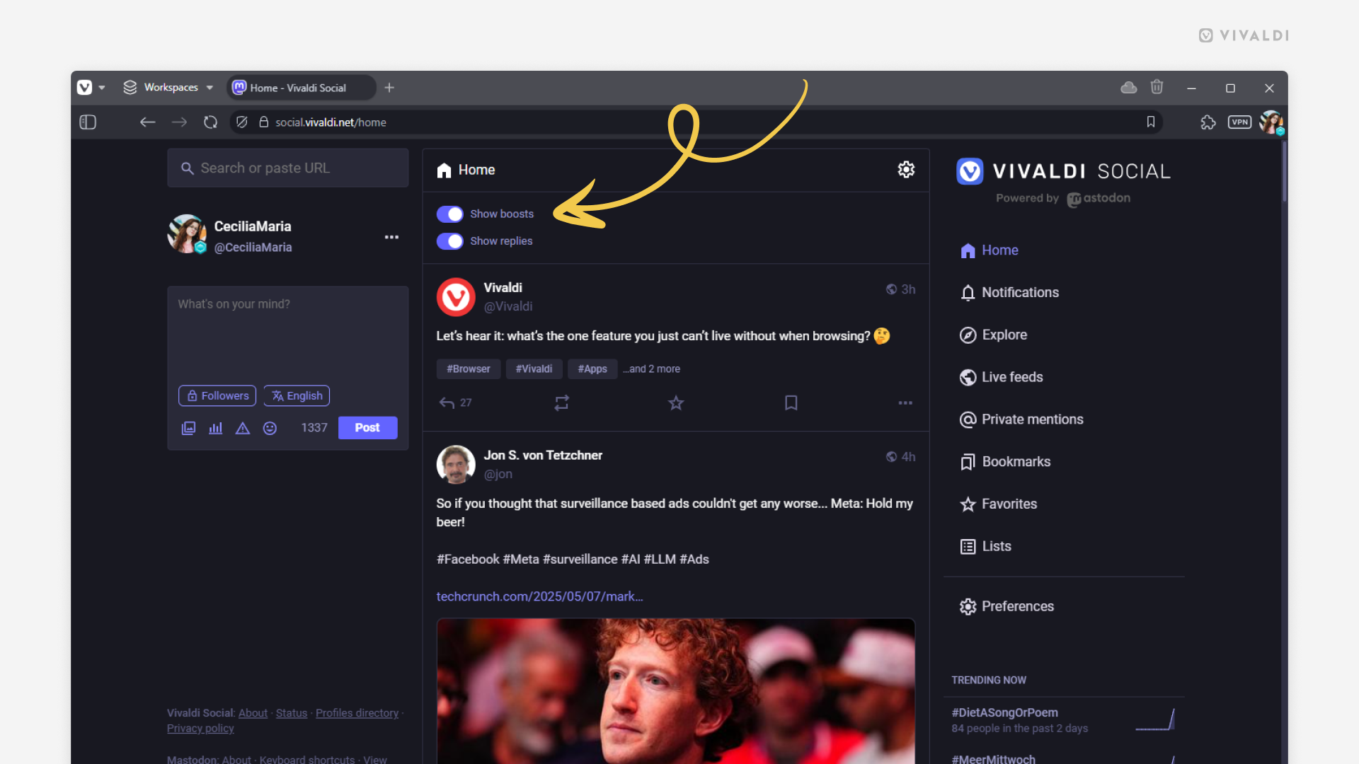Open Favorites in sidebar

coord(998,504)
